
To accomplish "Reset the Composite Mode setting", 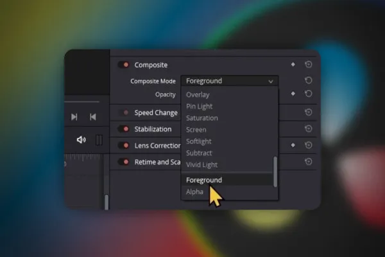I will (x=309, y=80).
